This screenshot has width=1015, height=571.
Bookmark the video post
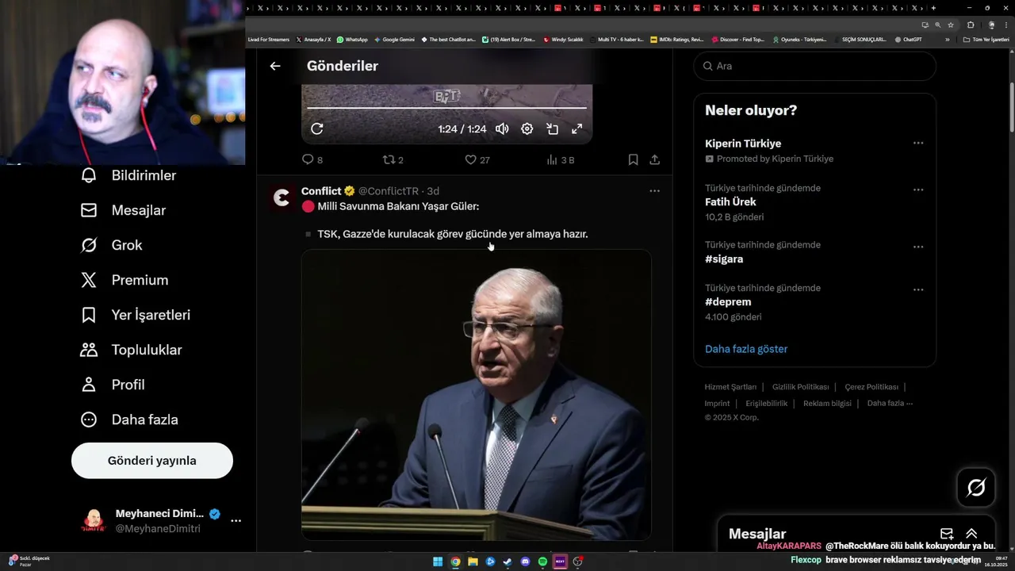tap(633, 159)
